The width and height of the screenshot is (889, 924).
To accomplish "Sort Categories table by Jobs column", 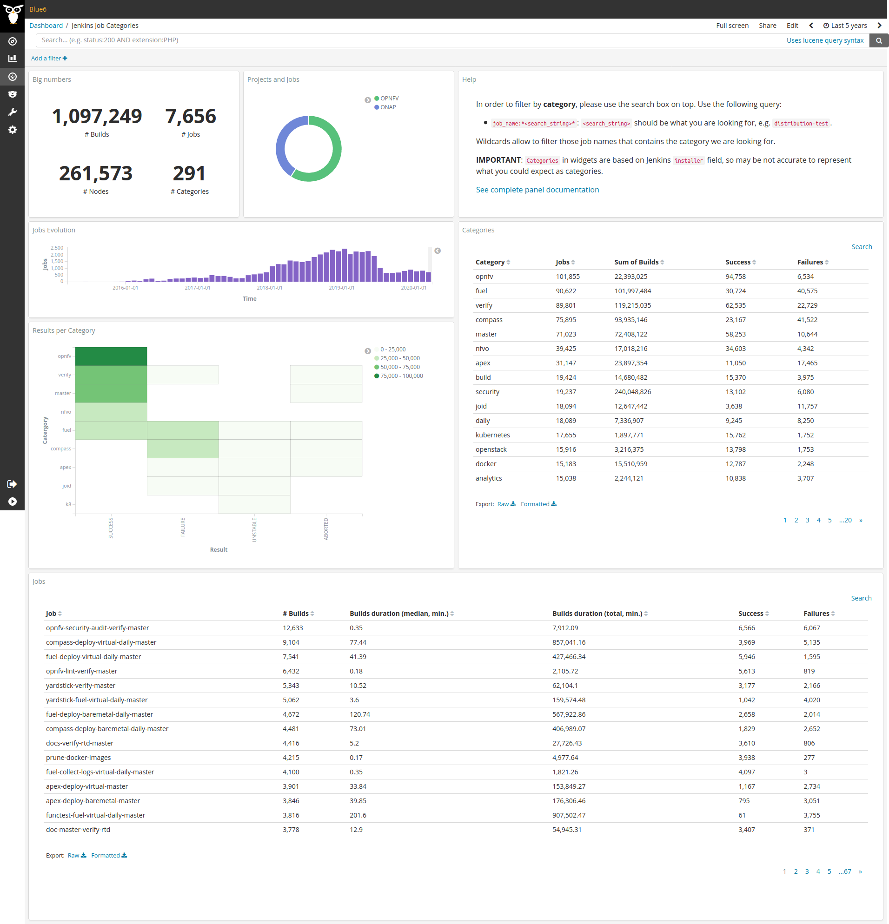I will coord(565,262).
